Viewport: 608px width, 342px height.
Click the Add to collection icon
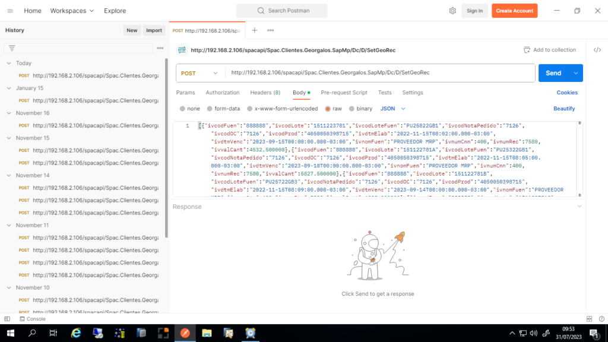tap(527, 50)
